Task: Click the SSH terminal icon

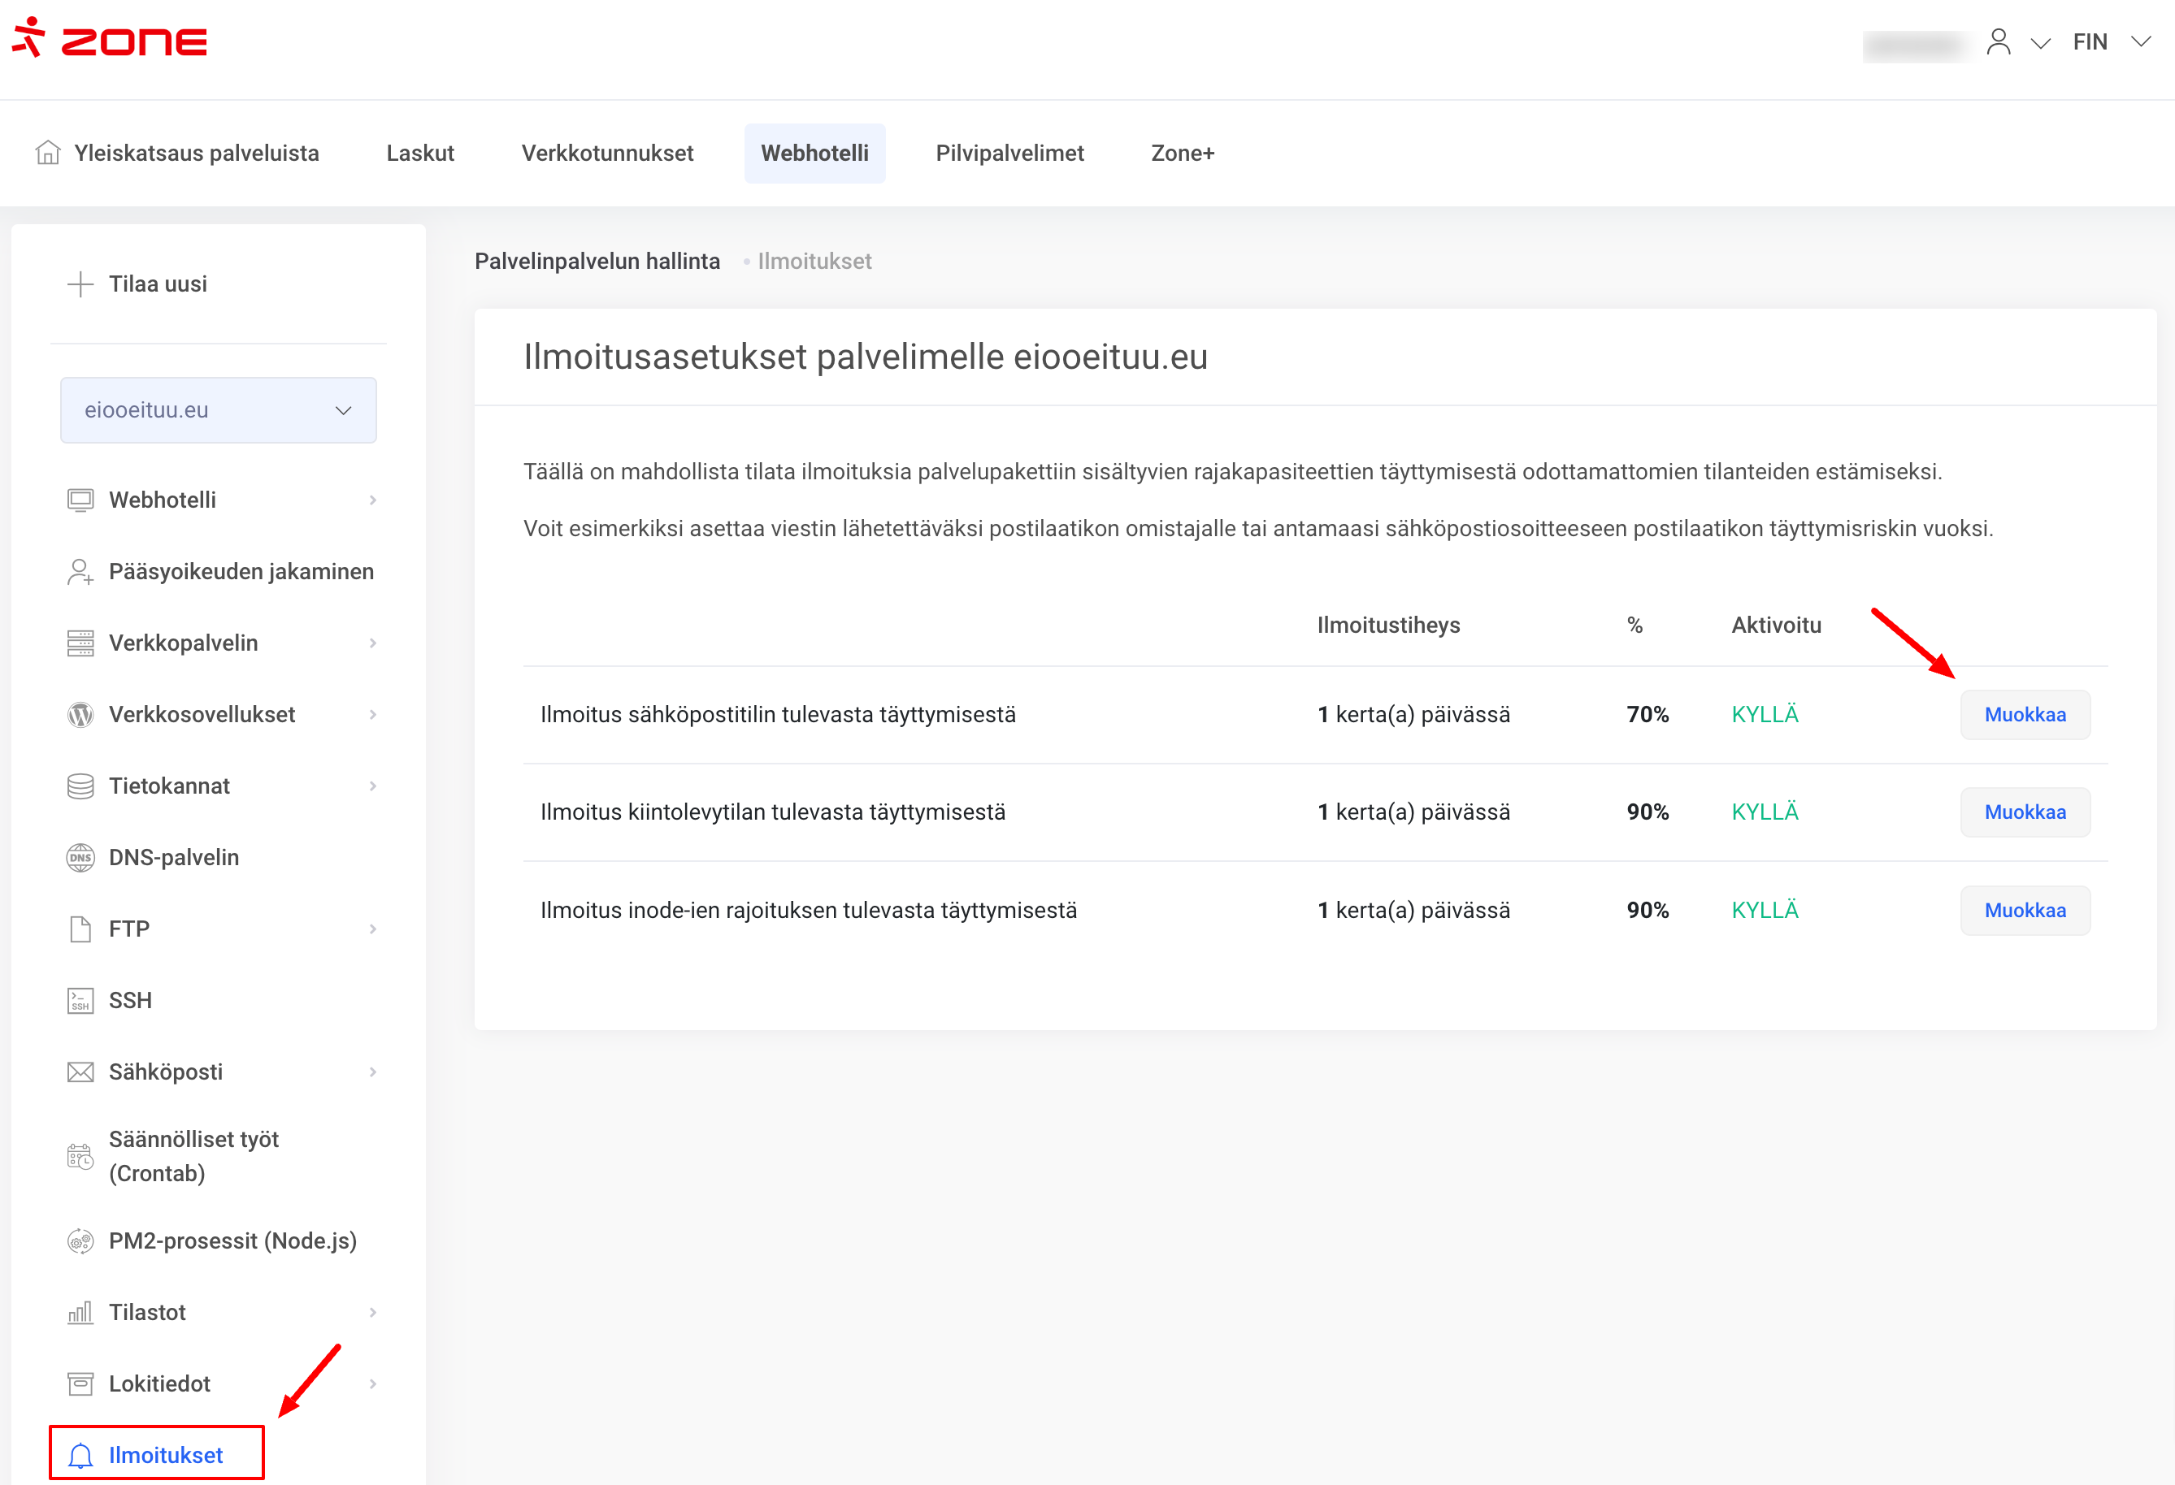Action: point(80,1001)
